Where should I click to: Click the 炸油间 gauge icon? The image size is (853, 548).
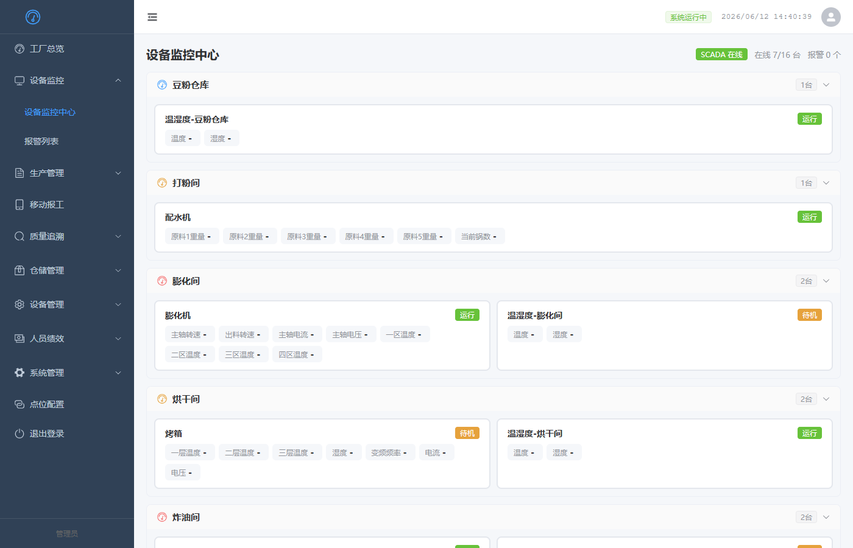(162, 517)
